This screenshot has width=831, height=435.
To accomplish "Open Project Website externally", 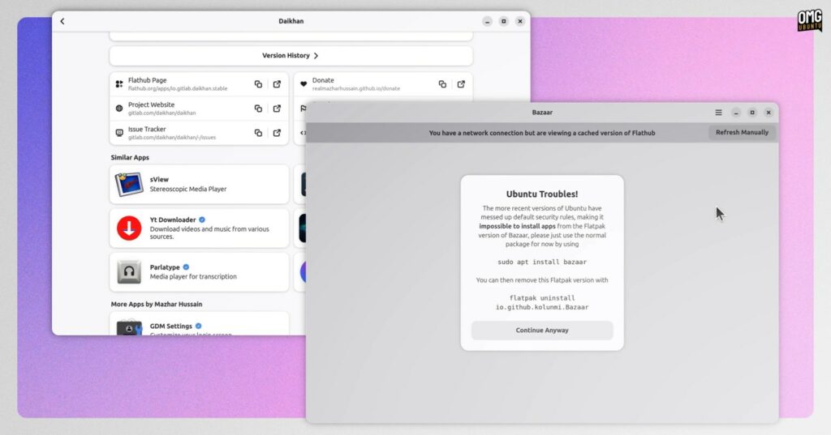I will [x=277, y=109].
